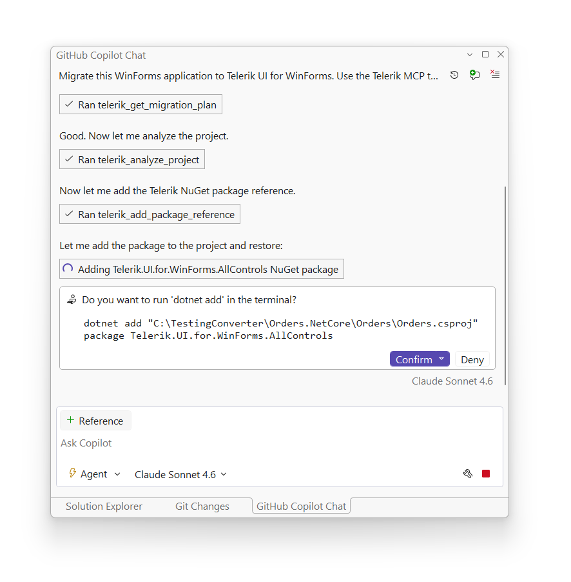Start a new chat thread

[x=474, y=75]
